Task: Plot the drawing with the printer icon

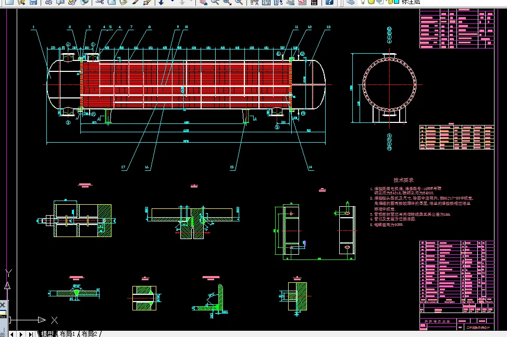Action: coord(48,2)
